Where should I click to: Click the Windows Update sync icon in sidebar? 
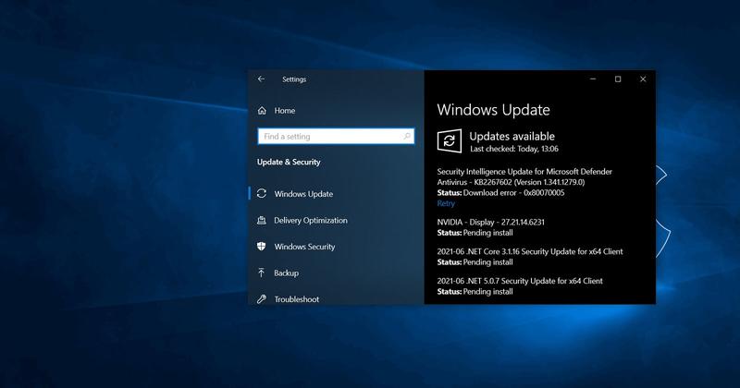262,194
